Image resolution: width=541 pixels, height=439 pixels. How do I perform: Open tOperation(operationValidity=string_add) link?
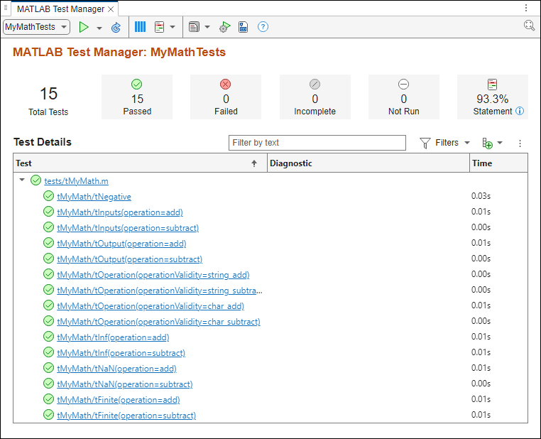153,275
